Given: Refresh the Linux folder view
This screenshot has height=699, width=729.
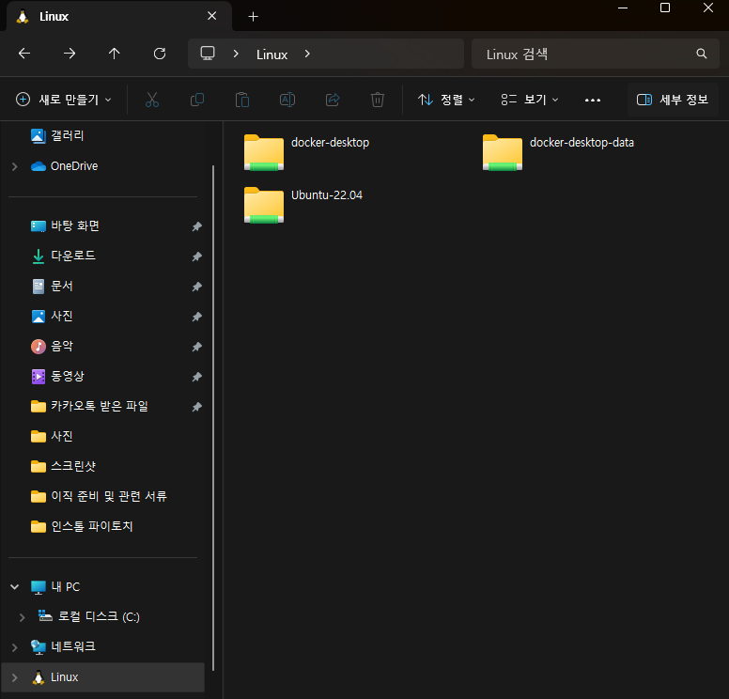Looking at the screenshot, I should [160, 54].
